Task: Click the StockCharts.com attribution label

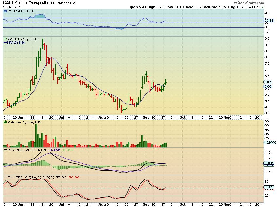Action: (x=249, y=3)
